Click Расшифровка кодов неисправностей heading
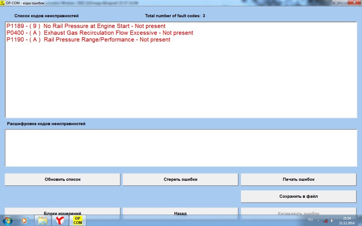Viewport: 362px width, 226px height. coord(46,124)
